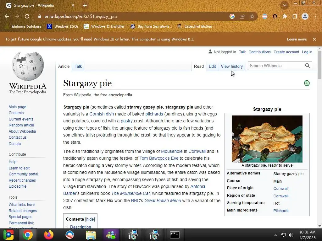Open the Tom Bawcock's Eve link

(159, 158)
